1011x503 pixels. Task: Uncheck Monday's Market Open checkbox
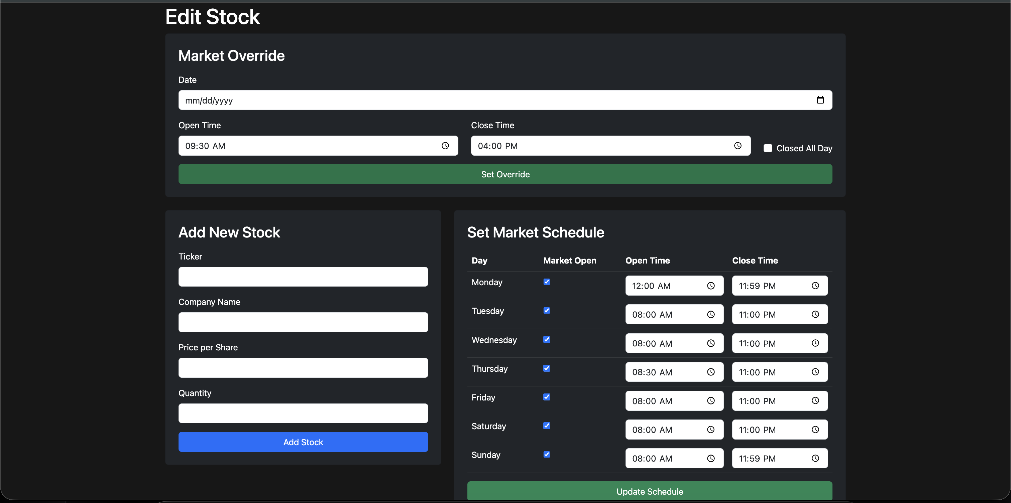[546, 282]
